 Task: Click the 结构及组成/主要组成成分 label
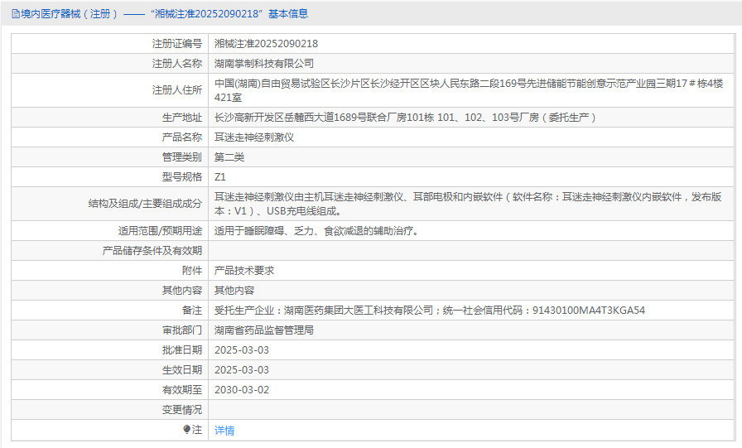point(145,204)
